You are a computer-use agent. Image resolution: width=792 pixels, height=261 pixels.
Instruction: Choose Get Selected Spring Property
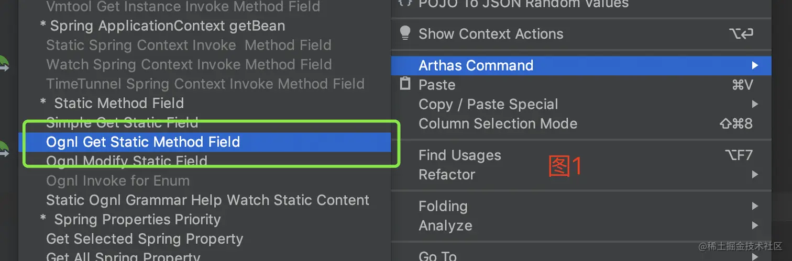(145, 239)
